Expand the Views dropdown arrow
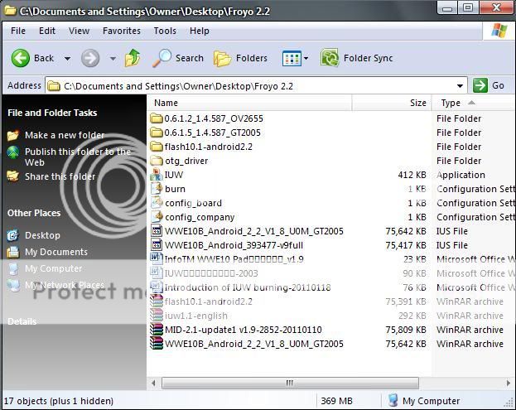The image size is (516, 410). pyautogui.click(x=306, y=59)
